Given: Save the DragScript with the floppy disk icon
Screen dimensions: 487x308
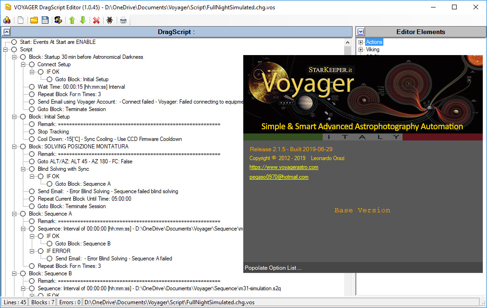Looking at the screenshot, I should click(x=44, y=20).
